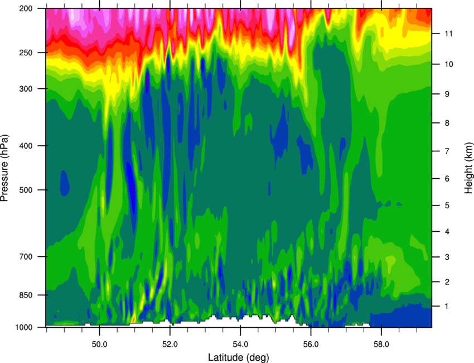474x363 pixels.
Task: Click the 400 pressure tick label
Action: pos(26,146)
